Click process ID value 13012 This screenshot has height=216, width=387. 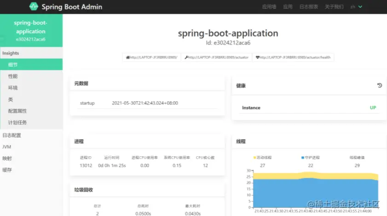tap(86, 165)
